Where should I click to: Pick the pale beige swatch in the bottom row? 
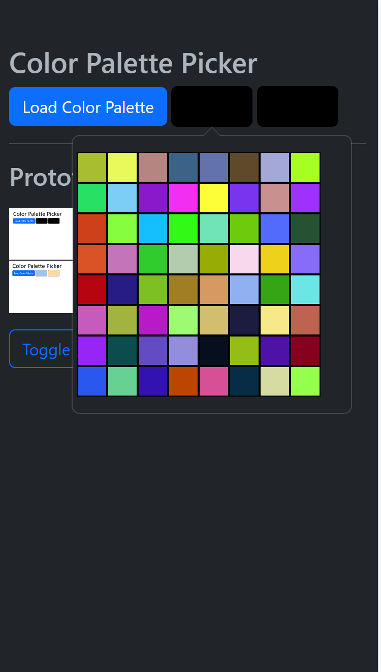click(275, 381)
